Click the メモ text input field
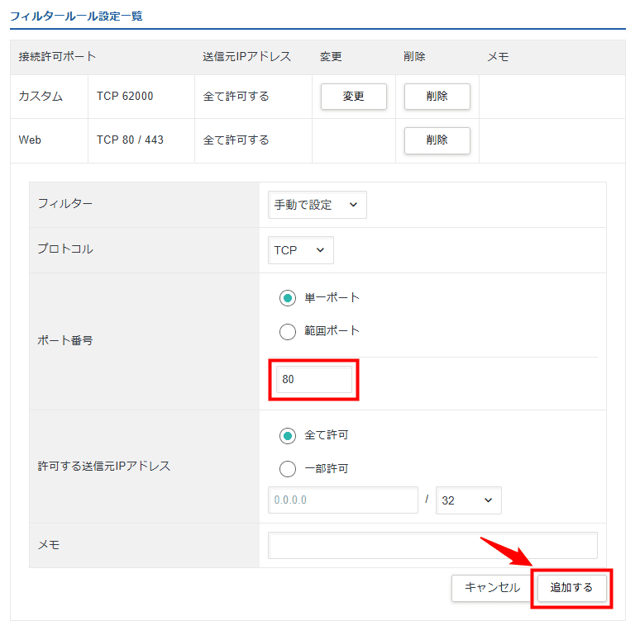635x635 pixels. click(x=432, y=546)
